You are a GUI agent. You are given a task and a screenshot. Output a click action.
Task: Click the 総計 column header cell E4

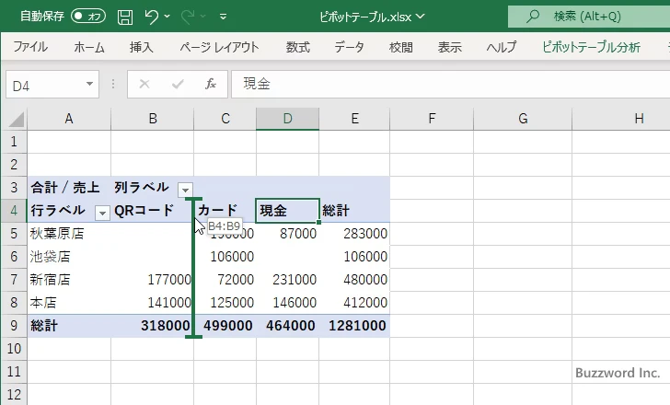pyautogui.click(x=354, y=211)
